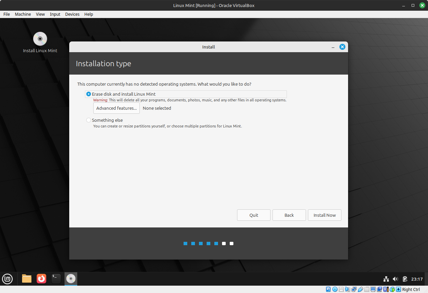
Task: Click the VirtualBox mouse integration status icon
Action: pyautogui.click(x=392, y=289)
